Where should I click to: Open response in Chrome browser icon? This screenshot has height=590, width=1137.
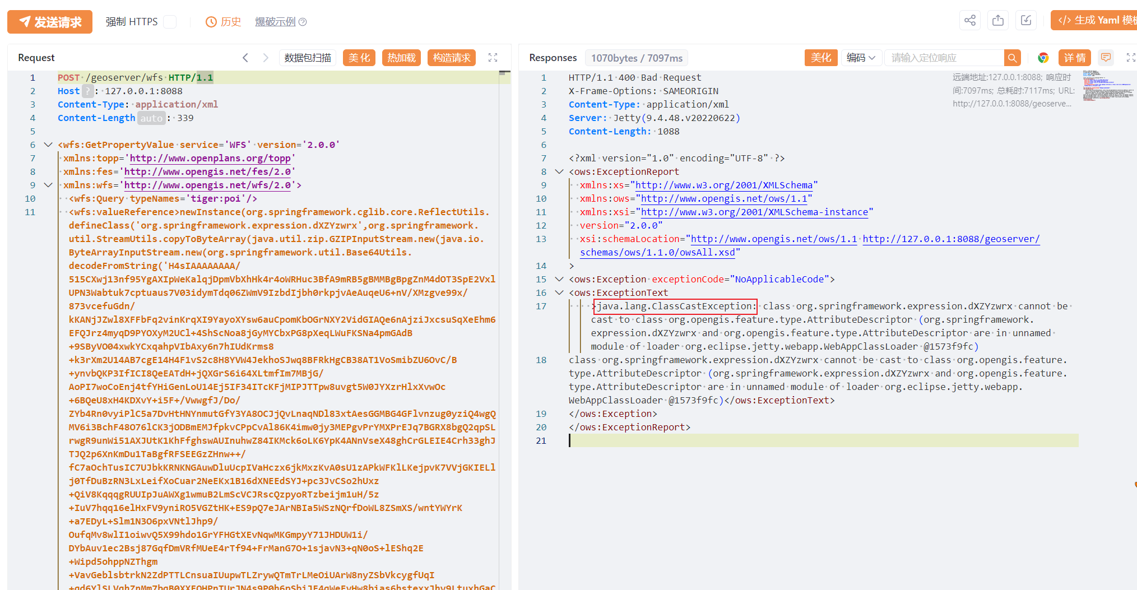tap(1043, 58)
